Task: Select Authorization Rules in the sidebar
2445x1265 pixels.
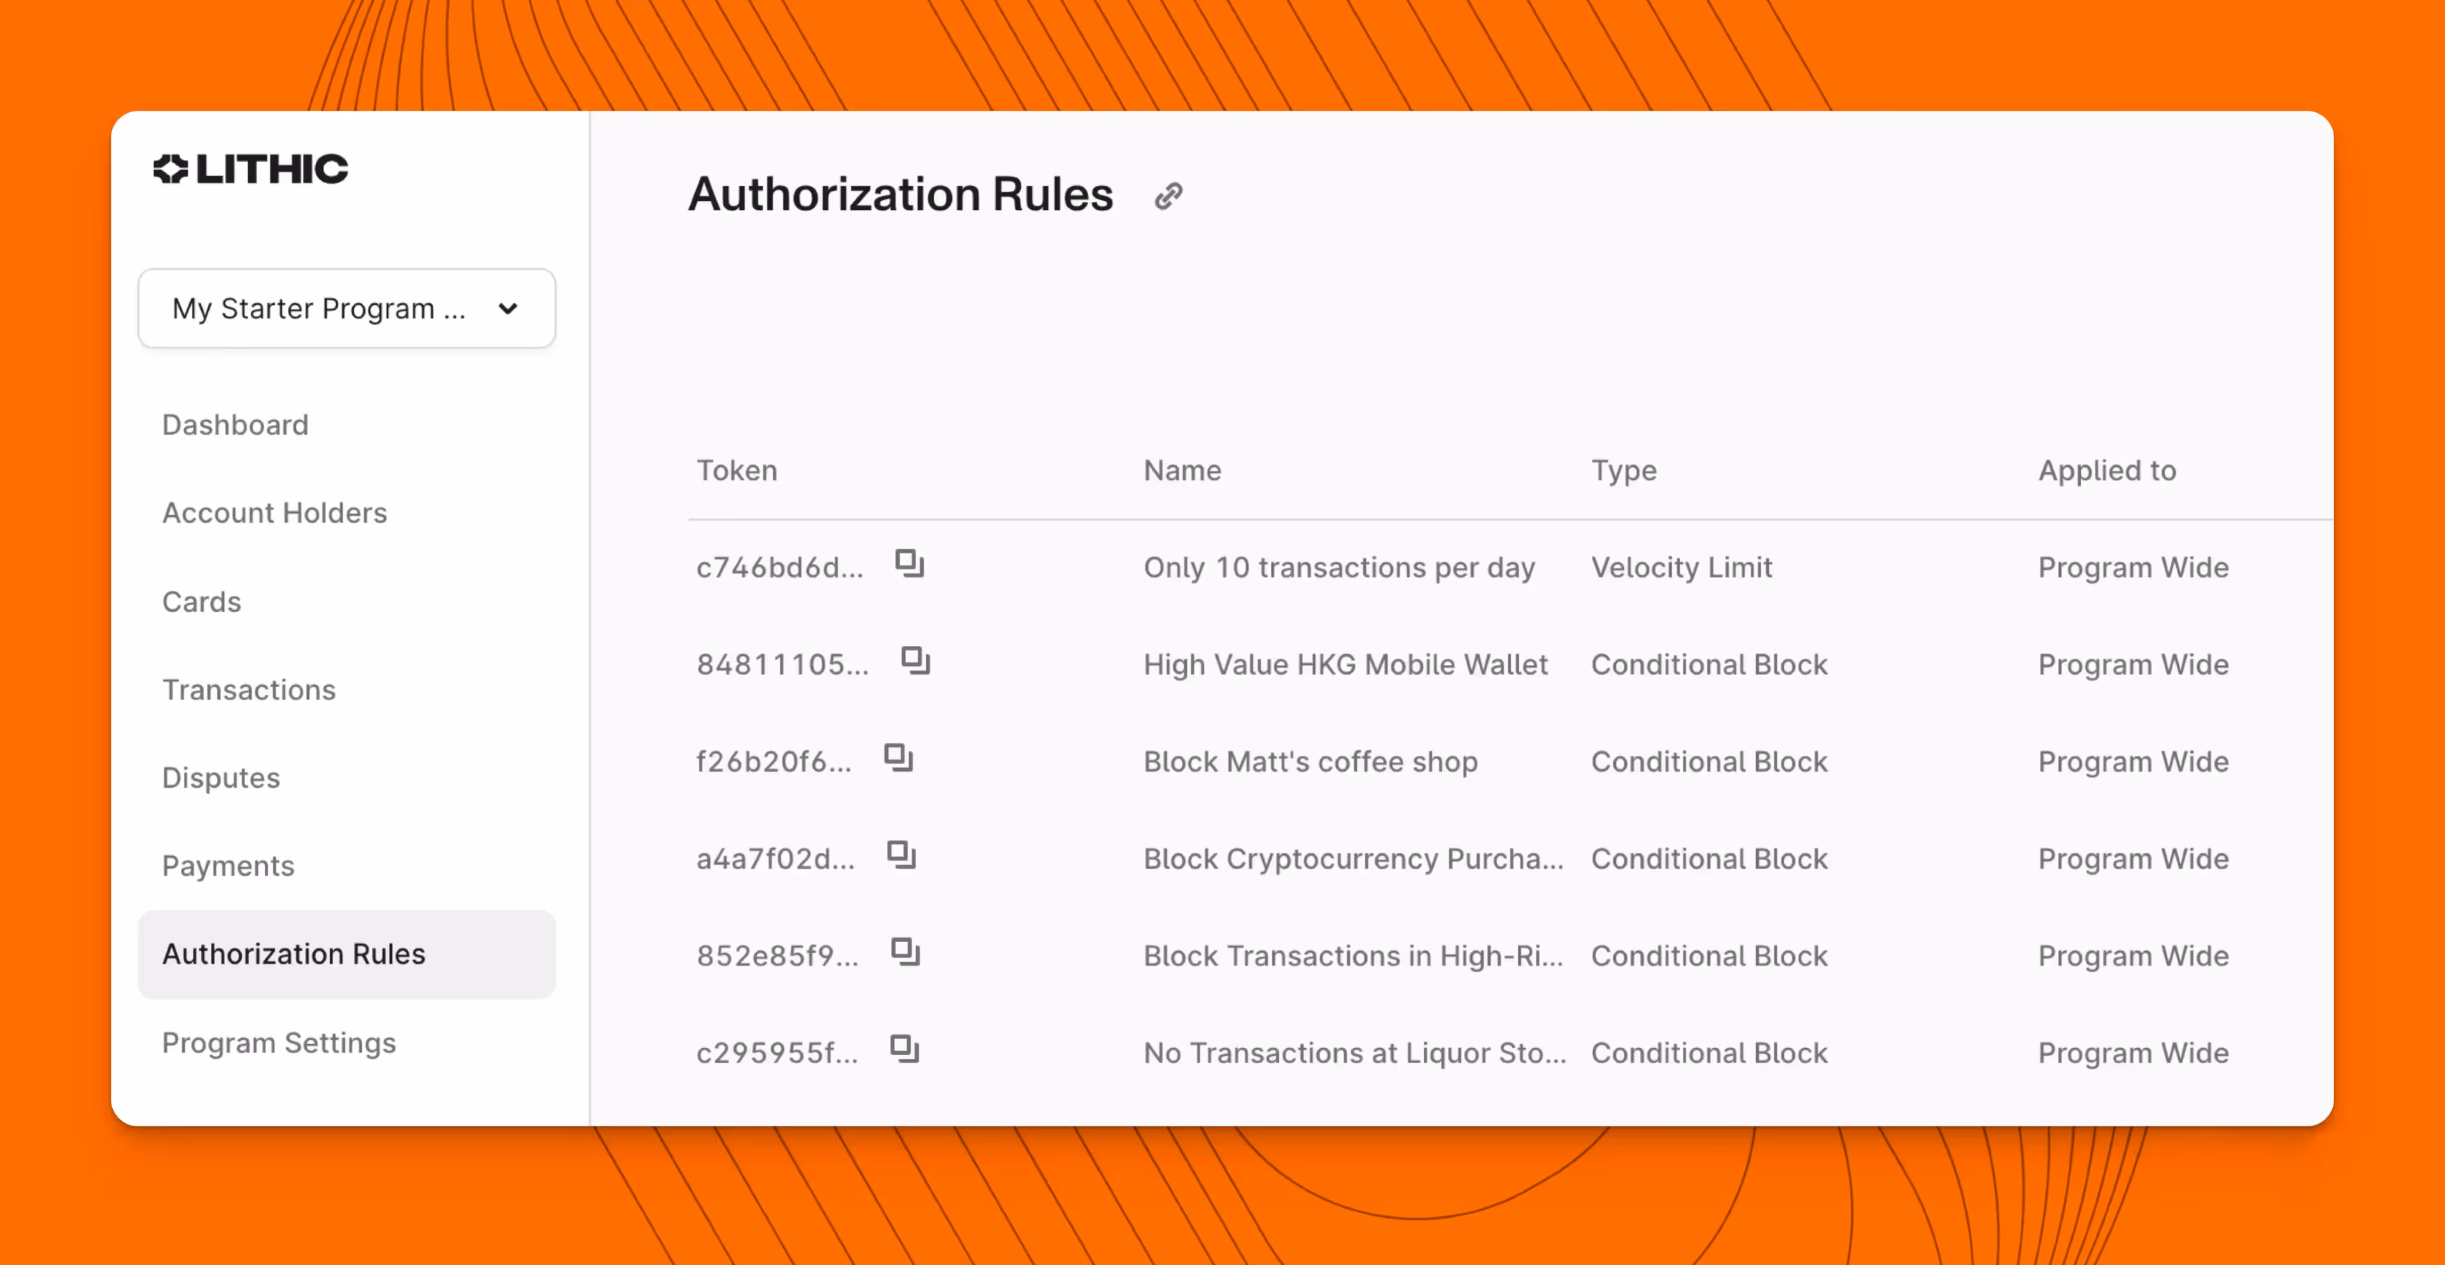Action: tap(346, 955)
